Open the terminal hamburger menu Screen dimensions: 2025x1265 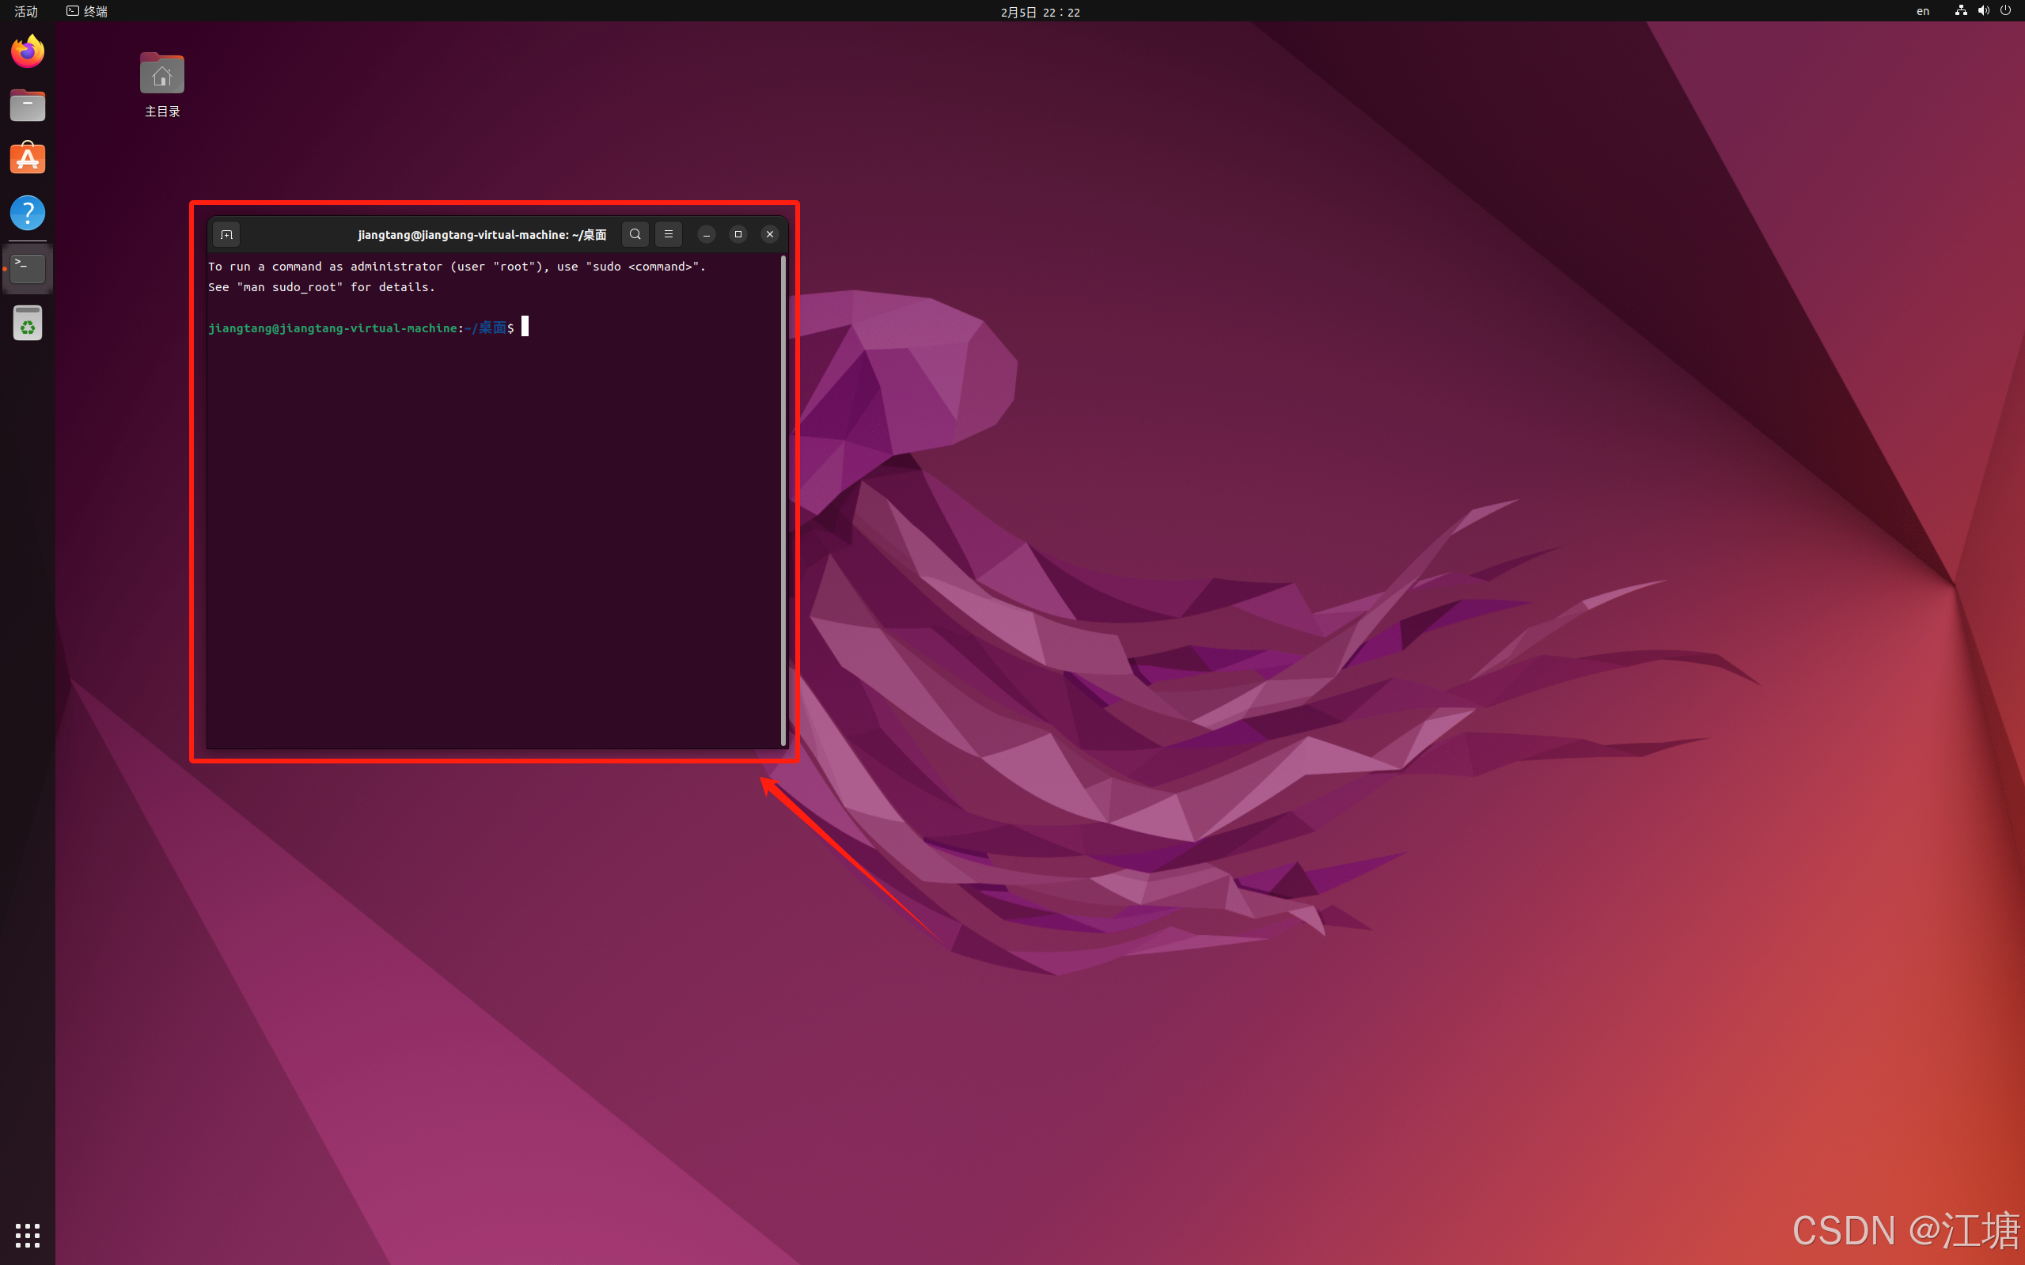(668, 234)
